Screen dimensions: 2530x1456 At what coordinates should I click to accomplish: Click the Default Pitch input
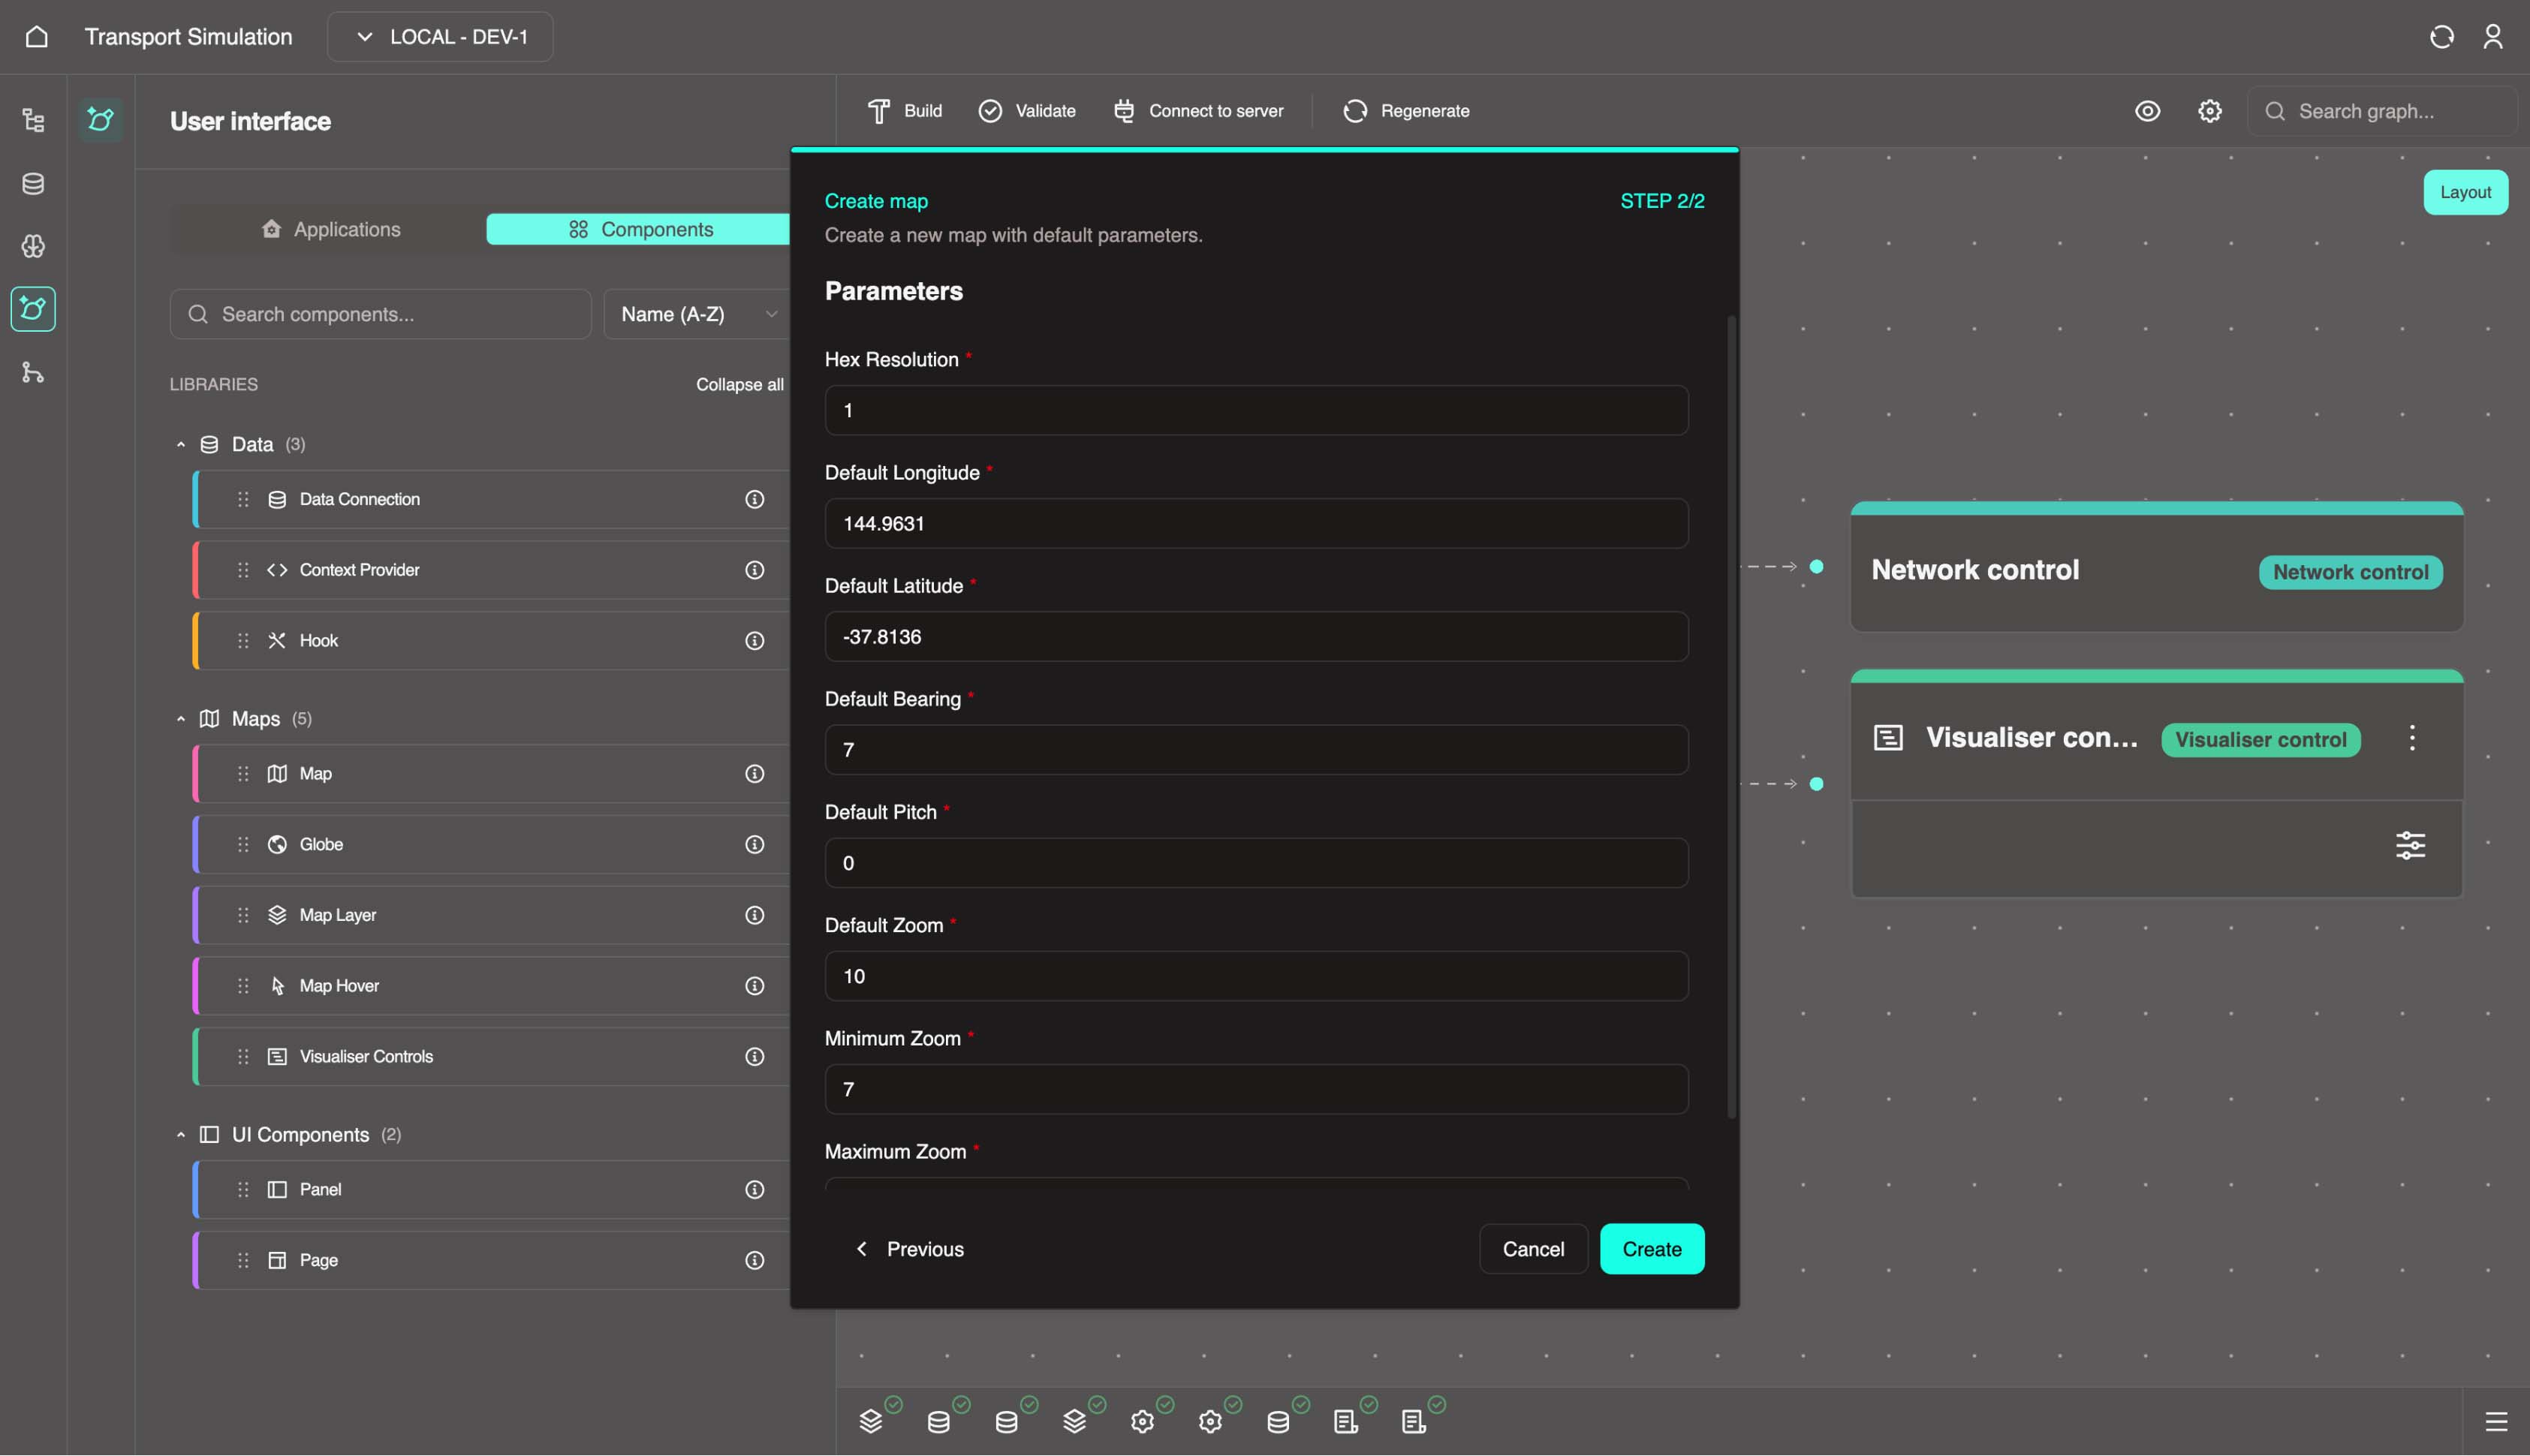click(x=1256, y=863)
